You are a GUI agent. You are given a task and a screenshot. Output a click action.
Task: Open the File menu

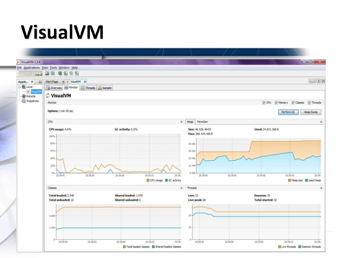[19, 67]
